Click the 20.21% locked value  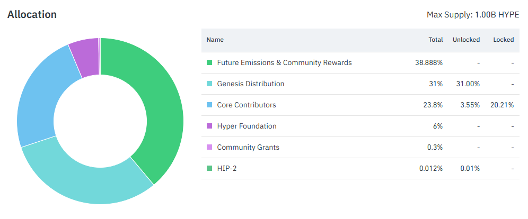[502, 105]
